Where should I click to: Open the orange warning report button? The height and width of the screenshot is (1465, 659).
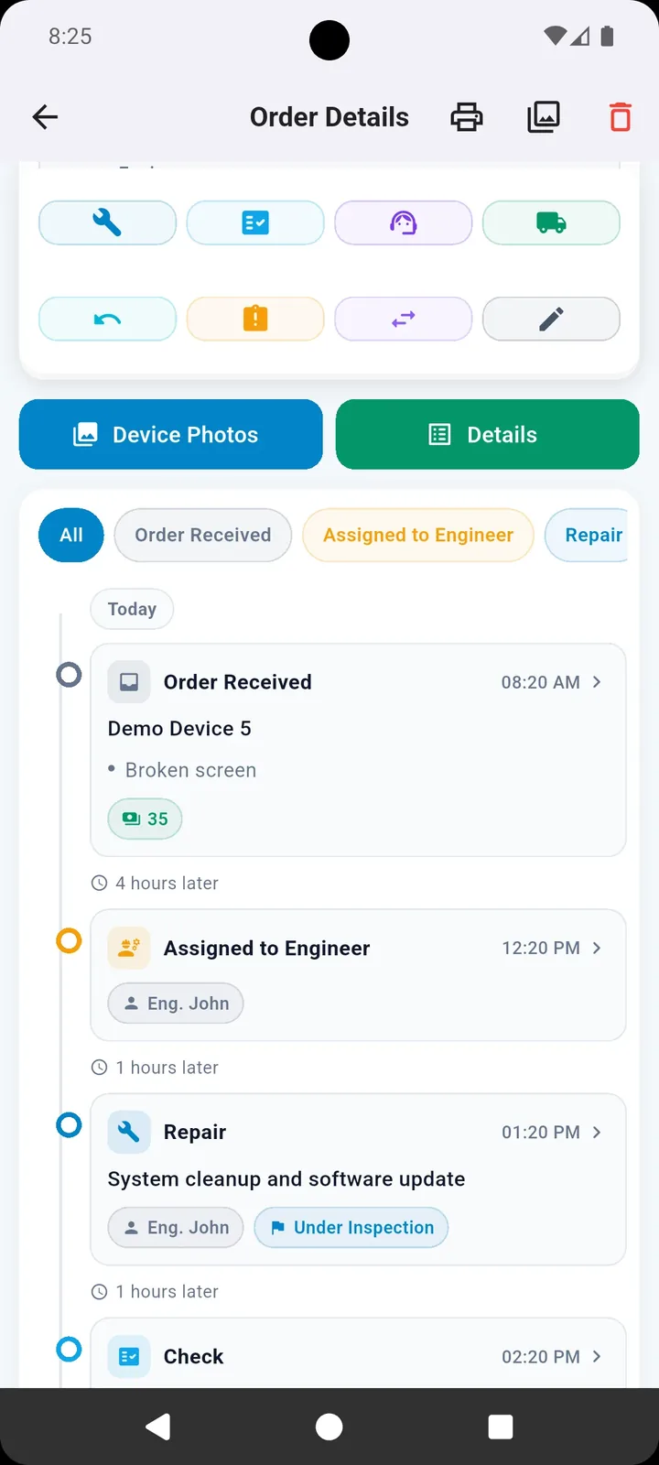(255, 319)
